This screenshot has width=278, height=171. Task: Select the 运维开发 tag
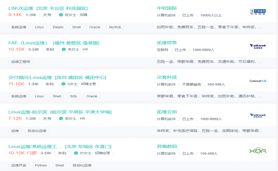pyautogui.click(x=19, y=165)
